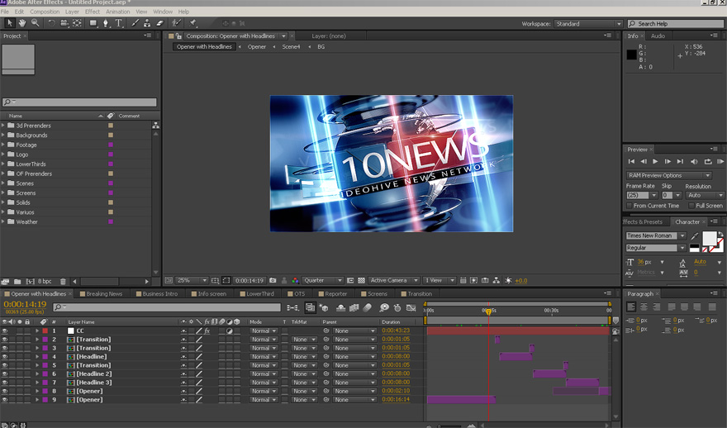Click the new folder icon in Project panel
The height and width of the screenshot is (428, 727).
coord(17,282)
